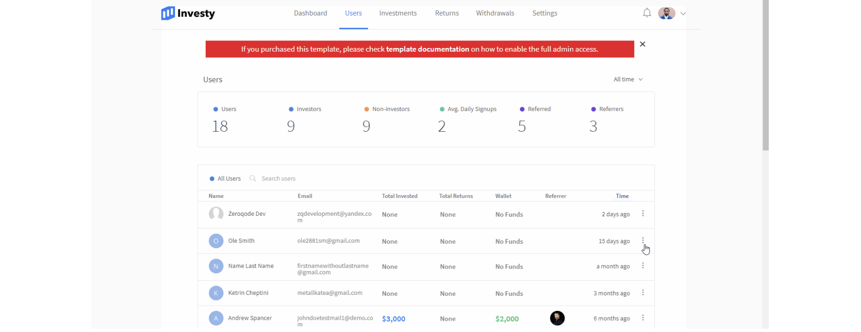Click the page vertical scrollbar
Viewport: 861px width, 332px height.
pos(765,75)
